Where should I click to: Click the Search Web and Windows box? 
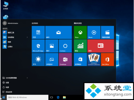coord(28,97)
